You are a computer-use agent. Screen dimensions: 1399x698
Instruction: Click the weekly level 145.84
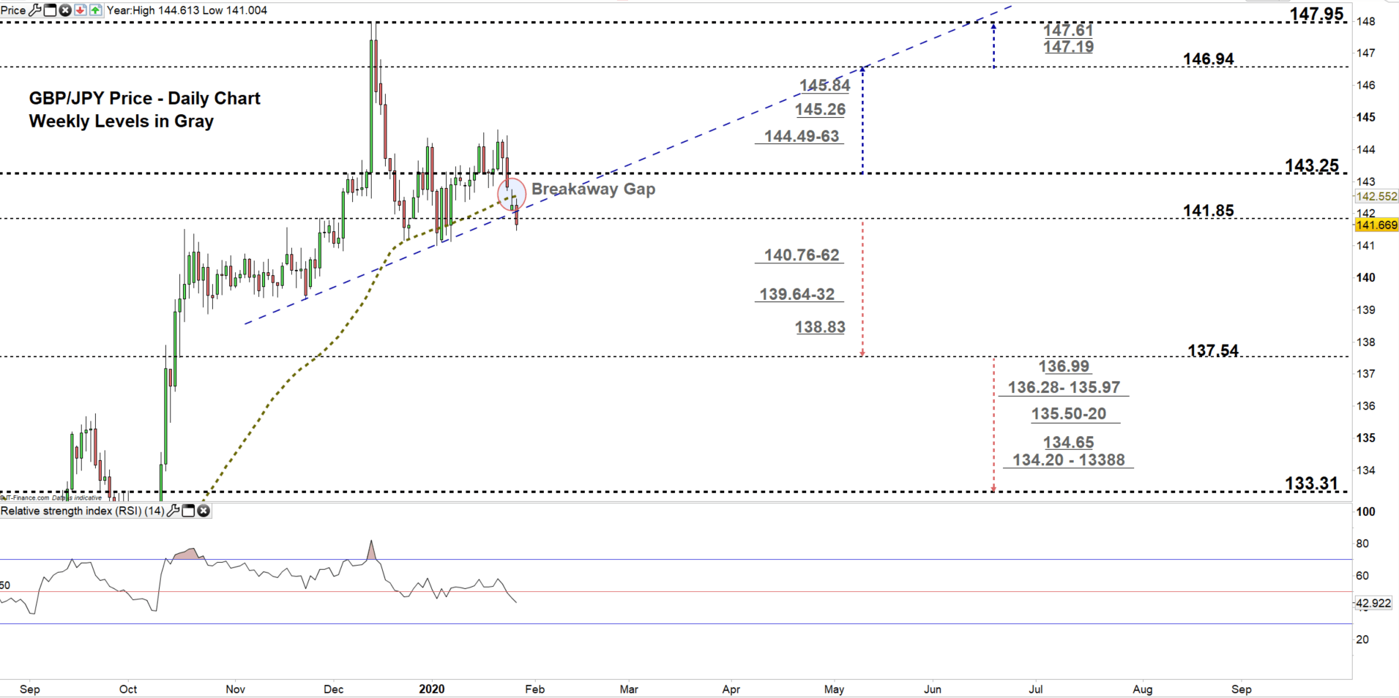825,86
